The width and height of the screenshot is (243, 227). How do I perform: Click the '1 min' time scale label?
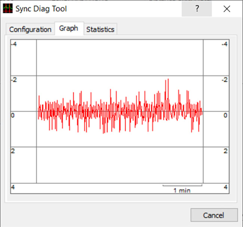click(x=182, y=190)
